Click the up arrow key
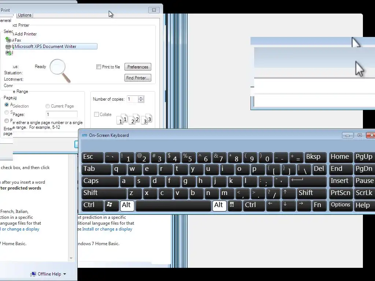The width and height of the screenshot is (375, 281). [x=289, y=194]
